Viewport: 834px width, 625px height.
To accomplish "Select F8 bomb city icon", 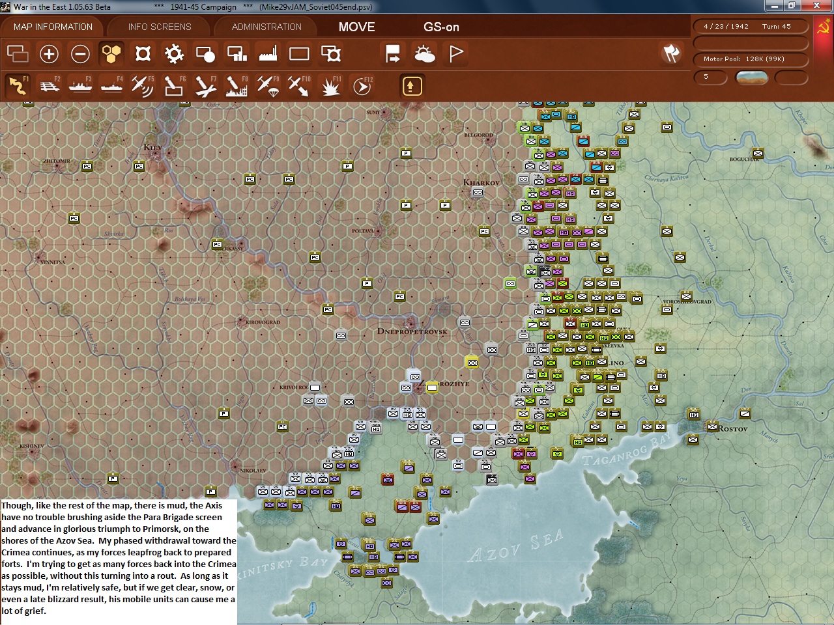I will tap(237, 85).
